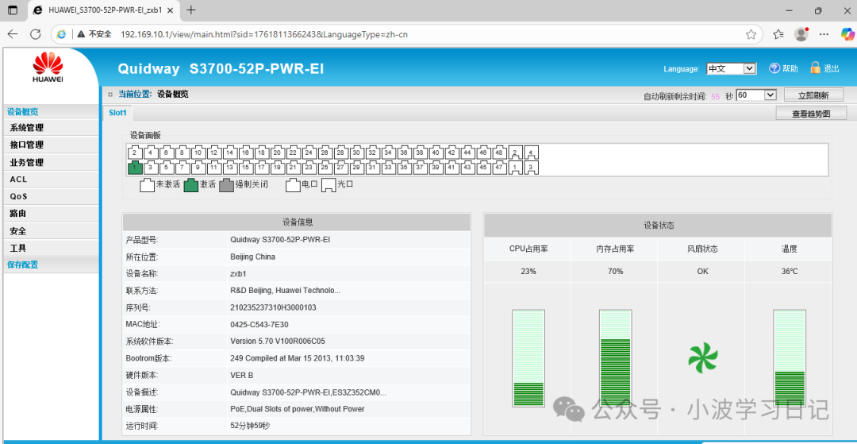
Task: Click the 立即刷新 button
Action: pos(813,95)
